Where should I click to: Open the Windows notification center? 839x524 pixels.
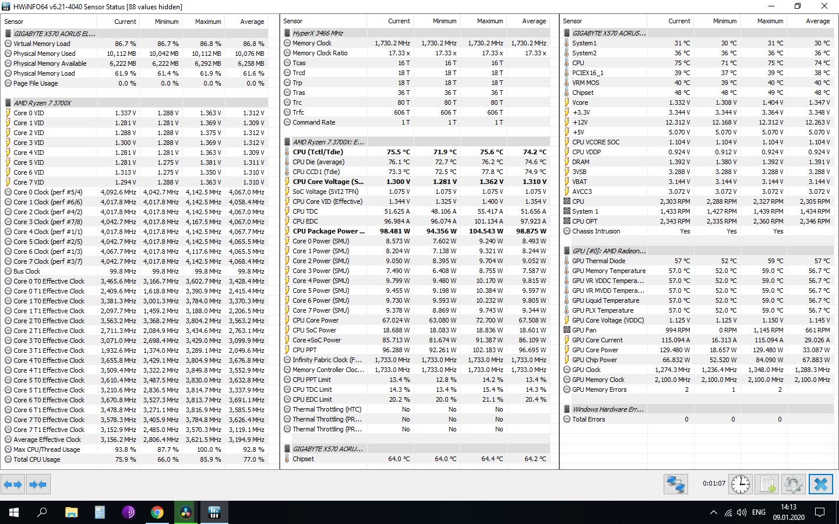(x=820, y=512)
